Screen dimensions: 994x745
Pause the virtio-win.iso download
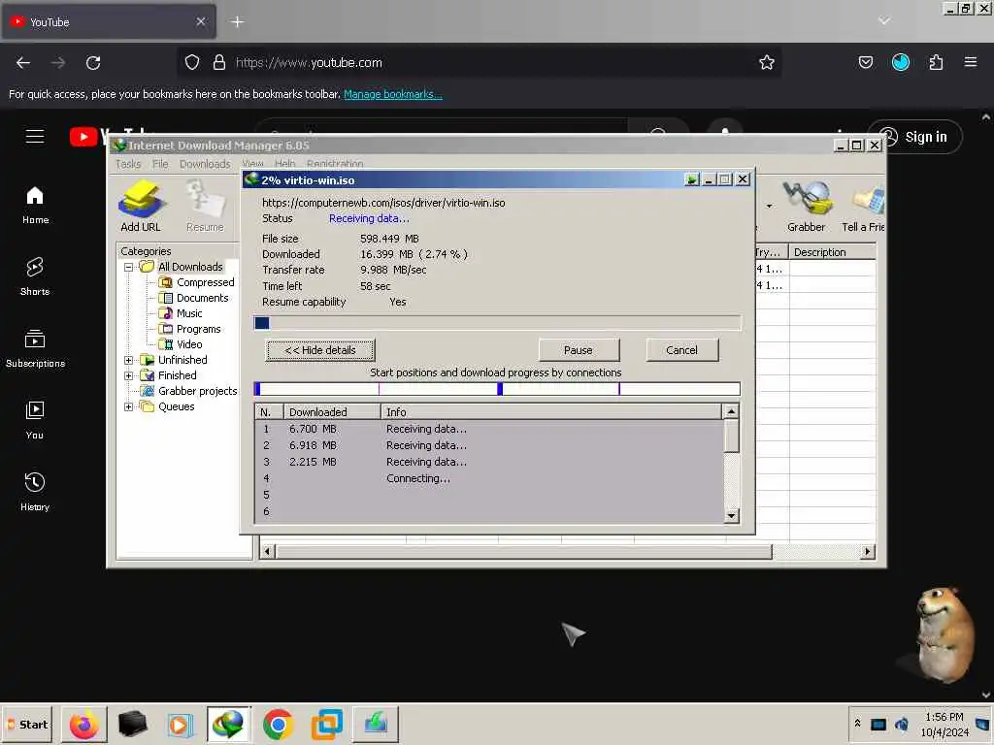tap(579, 350)
